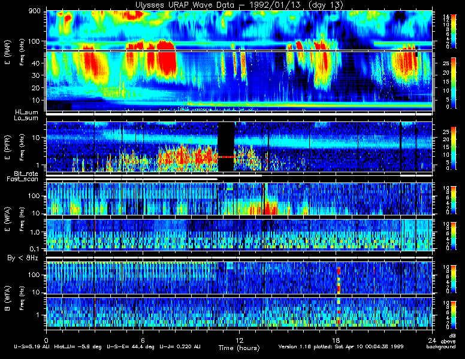Click the time axis tick label '6'
The height and width of the screenshot is (359, 465).
143,340
